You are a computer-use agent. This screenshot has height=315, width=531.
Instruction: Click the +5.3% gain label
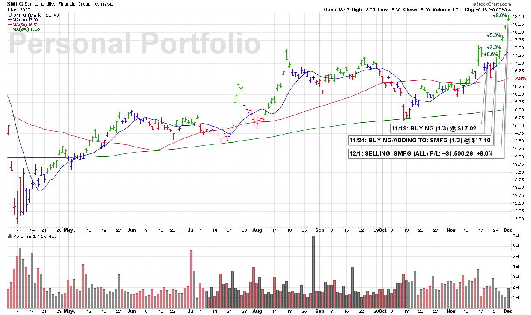(x=493, y=35)
